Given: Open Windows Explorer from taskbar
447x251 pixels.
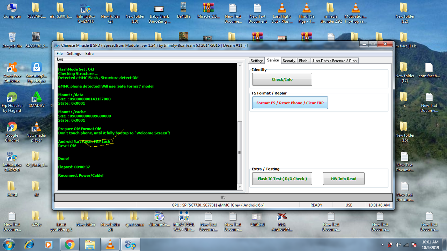Looking at the screenshot, I should [90, 245].
